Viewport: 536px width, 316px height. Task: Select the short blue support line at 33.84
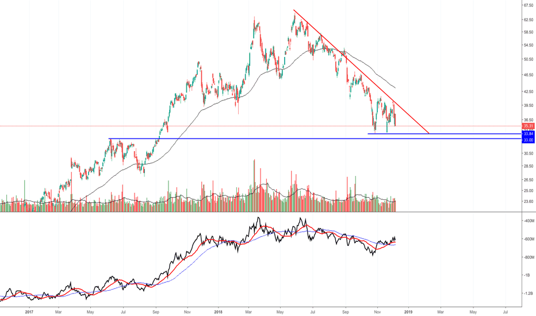pyautogui.click(x=445, y=134)
